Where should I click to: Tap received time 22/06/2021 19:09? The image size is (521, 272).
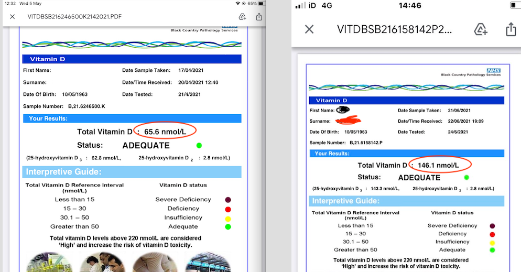[x=465, y=121]
